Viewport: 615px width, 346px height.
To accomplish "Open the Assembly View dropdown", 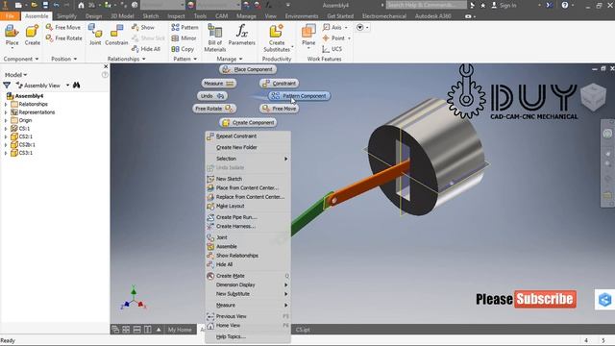I will tap(68, 86).
